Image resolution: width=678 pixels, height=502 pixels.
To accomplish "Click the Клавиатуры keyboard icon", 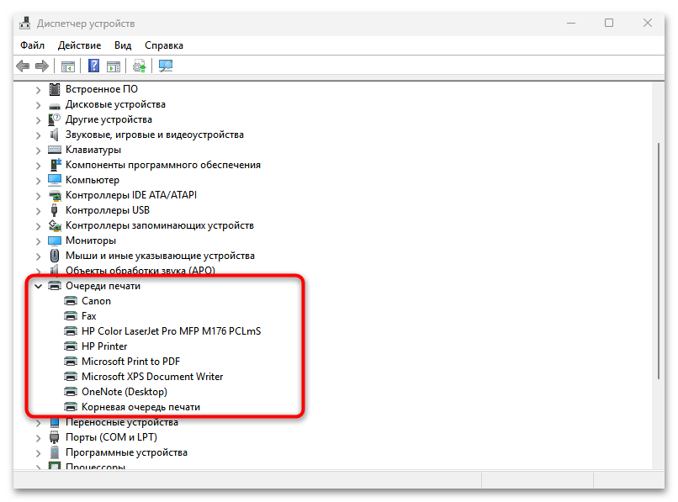I will coord(55,150).
